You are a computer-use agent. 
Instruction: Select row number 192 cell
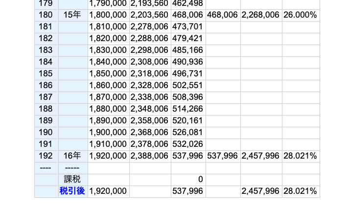pyautogui.click(x=46, y=156)
